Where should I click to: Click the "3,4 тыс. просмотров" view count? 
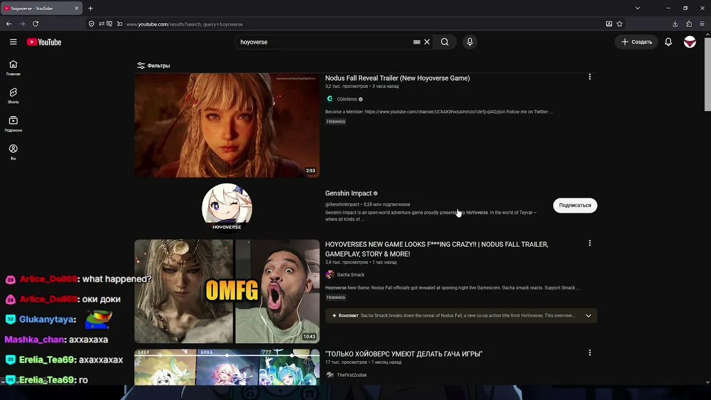click(347, 263)
